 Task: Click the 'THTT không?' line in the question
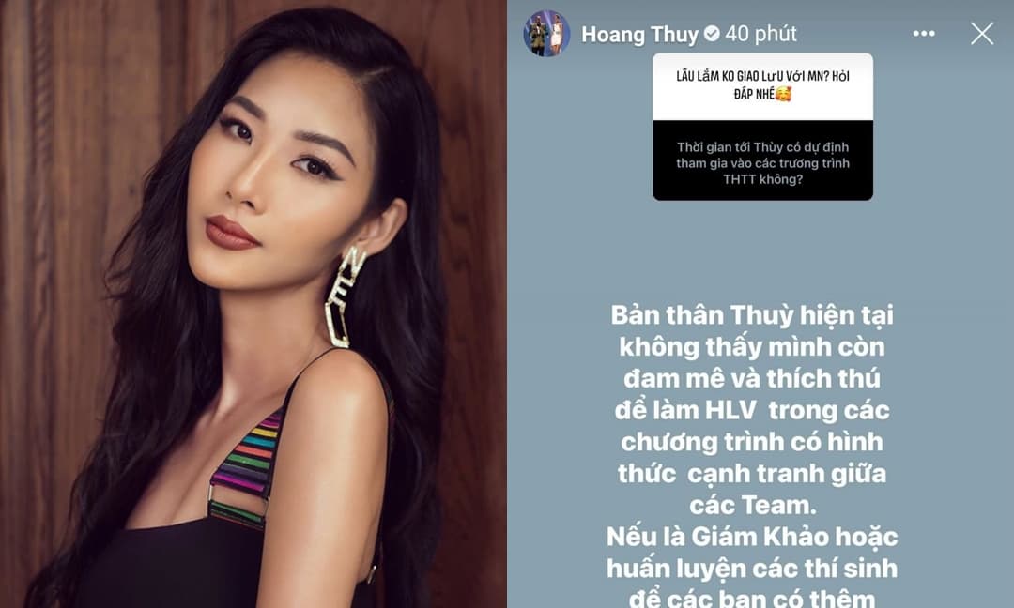[x=762, y=179]
